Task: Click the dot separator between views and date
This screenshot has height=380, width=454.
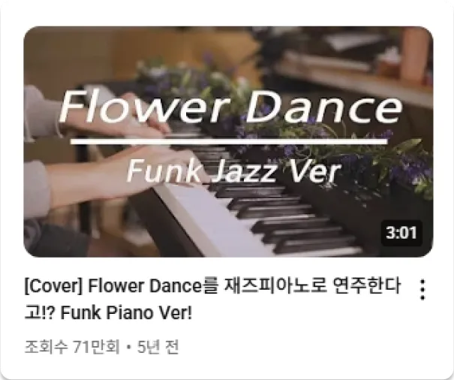Action: click(x=128, y=347)
